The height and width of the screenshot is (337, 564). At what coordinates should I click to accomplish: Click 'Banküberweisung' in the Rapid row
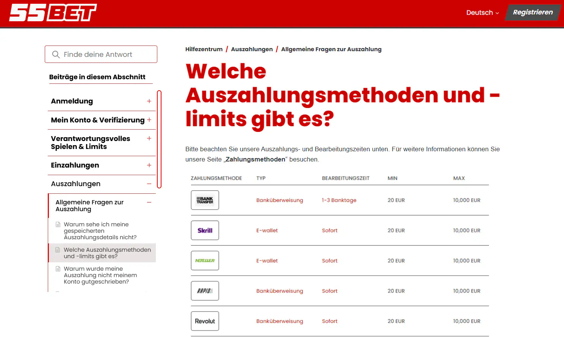click(280, 291)
